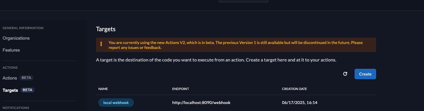The height and width of the screenshot is (111, 424).
Task: Click the 06/17/2025, 16:14 creation date cell
Action: tap(299, 103)
